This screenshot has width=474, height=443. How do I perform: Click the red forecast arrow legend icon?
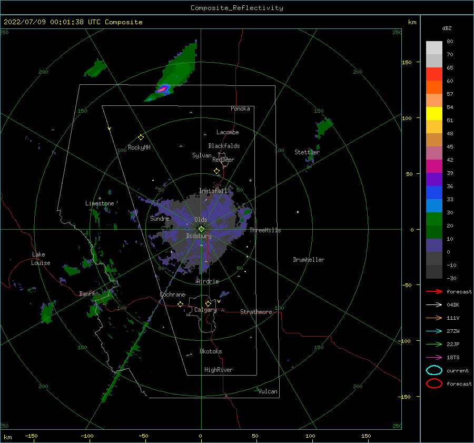pos(434,291)
